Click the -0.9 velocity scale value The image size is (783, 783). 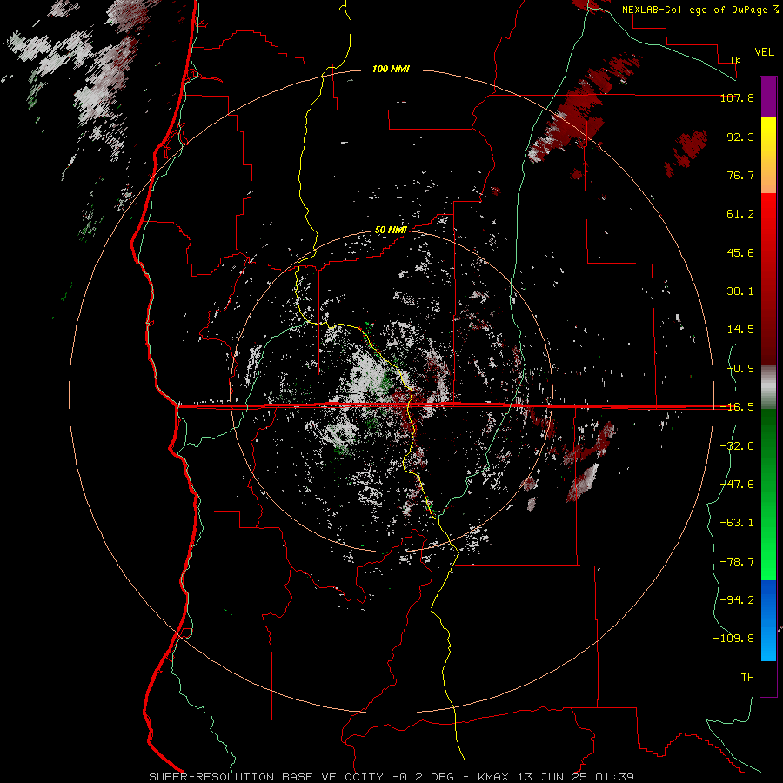[740, 369]
